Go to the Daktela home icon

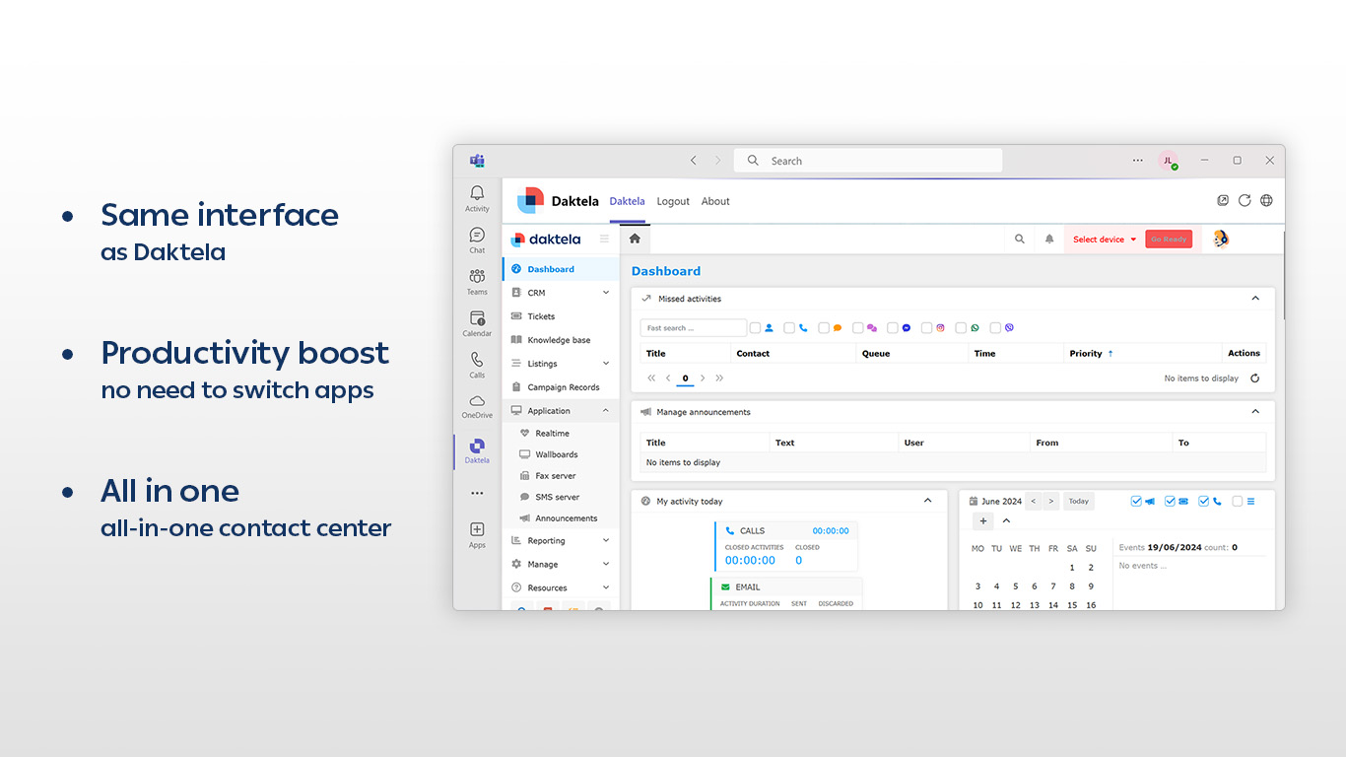pyautogui.click(x=635, y=239)
